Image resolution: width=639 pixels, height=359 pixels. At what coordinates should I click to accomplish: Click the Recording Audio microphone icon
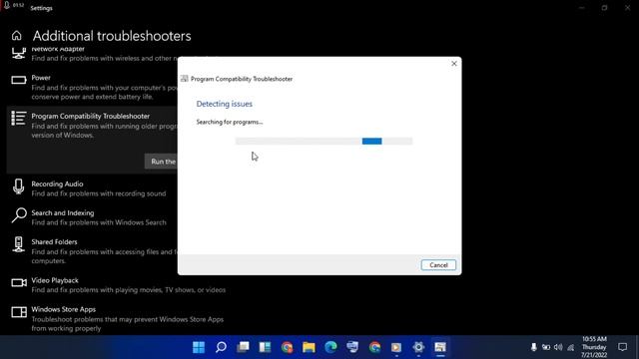click(x=18, y=186)
